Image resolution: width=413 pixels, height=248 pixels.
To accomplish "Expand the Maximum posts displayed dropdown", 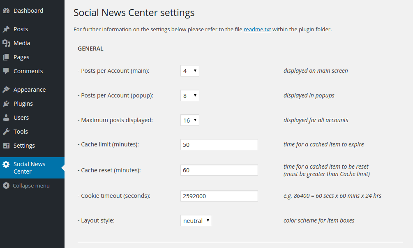I will [189, 120].
